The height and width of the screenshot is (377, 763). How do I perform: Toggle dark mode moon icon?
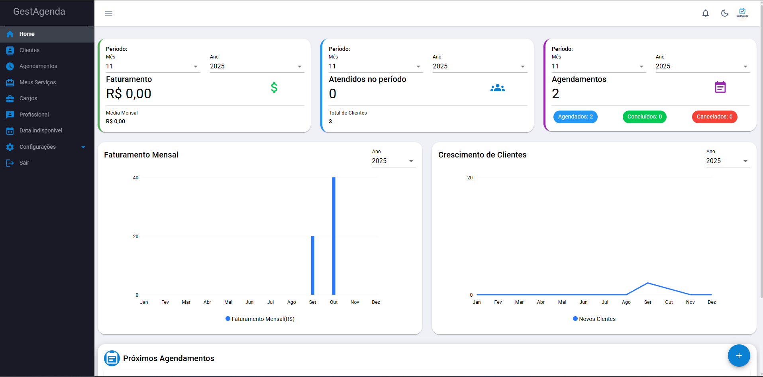click(724, 13)
